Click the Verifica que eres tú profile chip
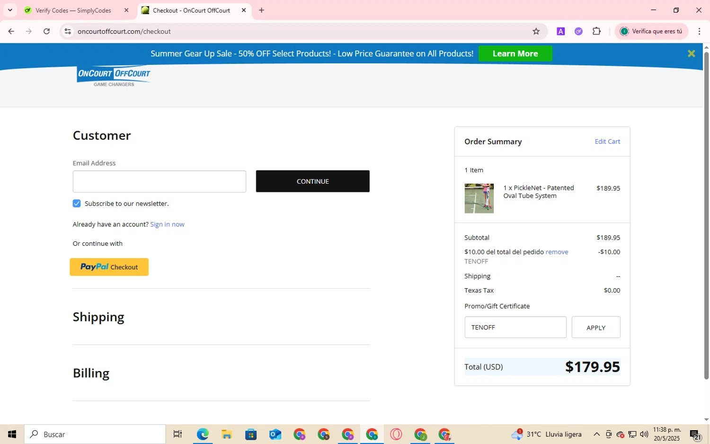Viewport: 710px width, 444px height. tap(651, 31)
